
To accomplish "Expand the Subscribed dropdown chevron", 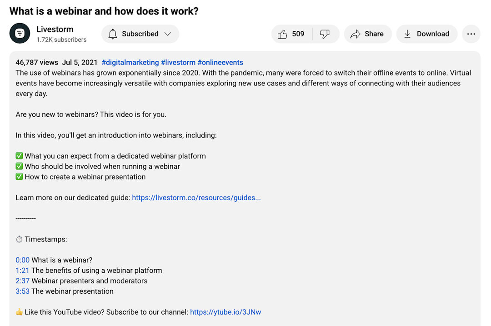I will (168, 34).
